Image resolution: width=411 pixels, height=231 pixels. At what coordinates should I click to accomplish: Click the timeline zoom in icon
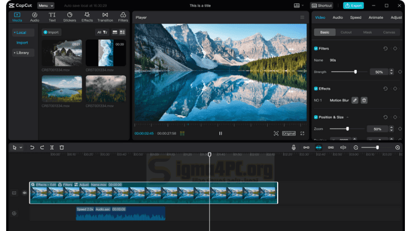click(x=398, y=148)
